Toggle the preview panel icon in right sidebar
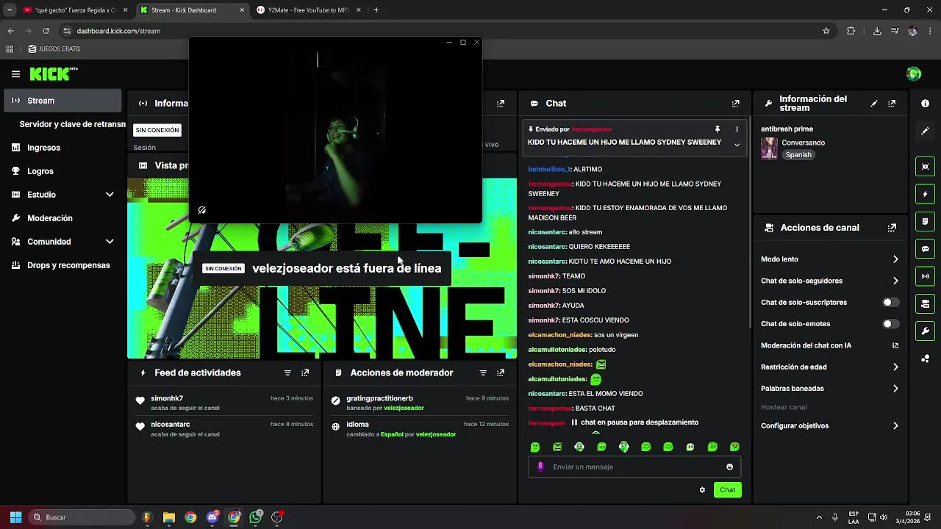This screenshot has height=529, width=941. tap(925, 167)
